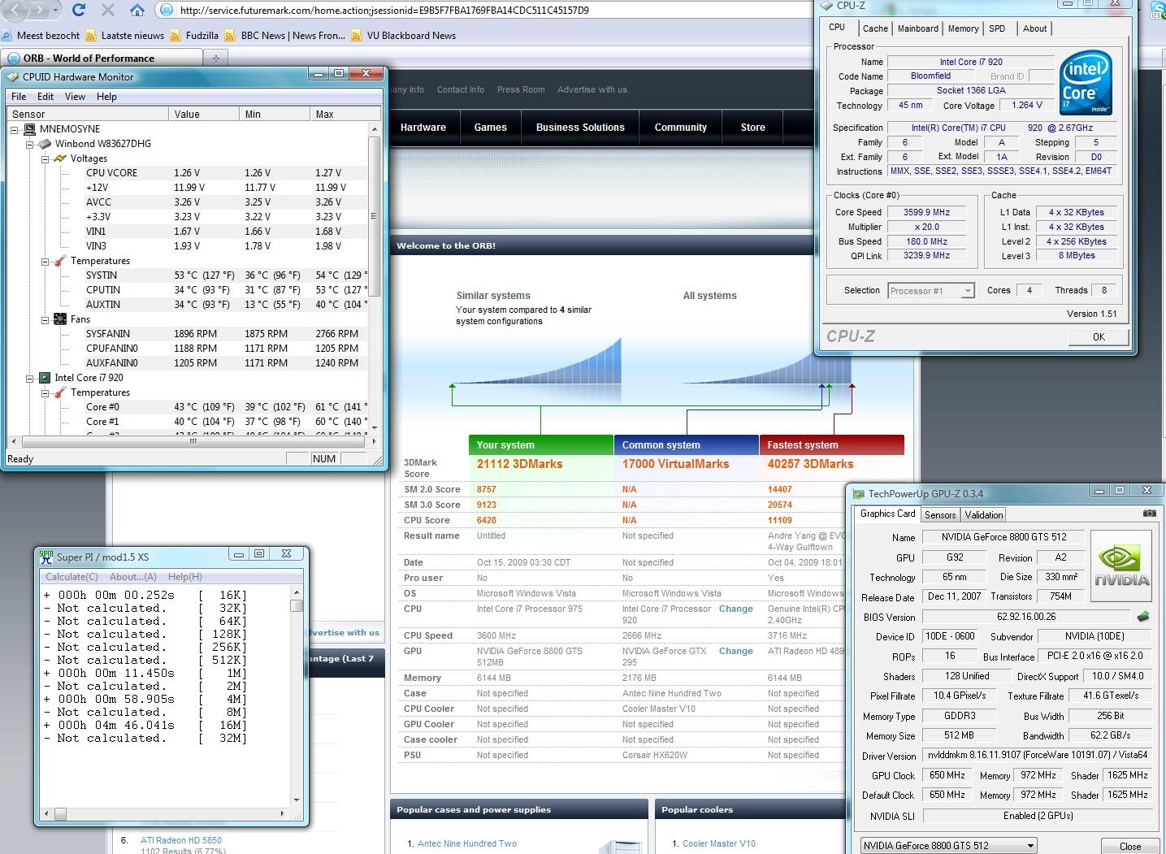Image resolution: width=1166 pixels, height=854 pixels.
Task: Click the browser Stop loading icon
Action: point(108,10)
